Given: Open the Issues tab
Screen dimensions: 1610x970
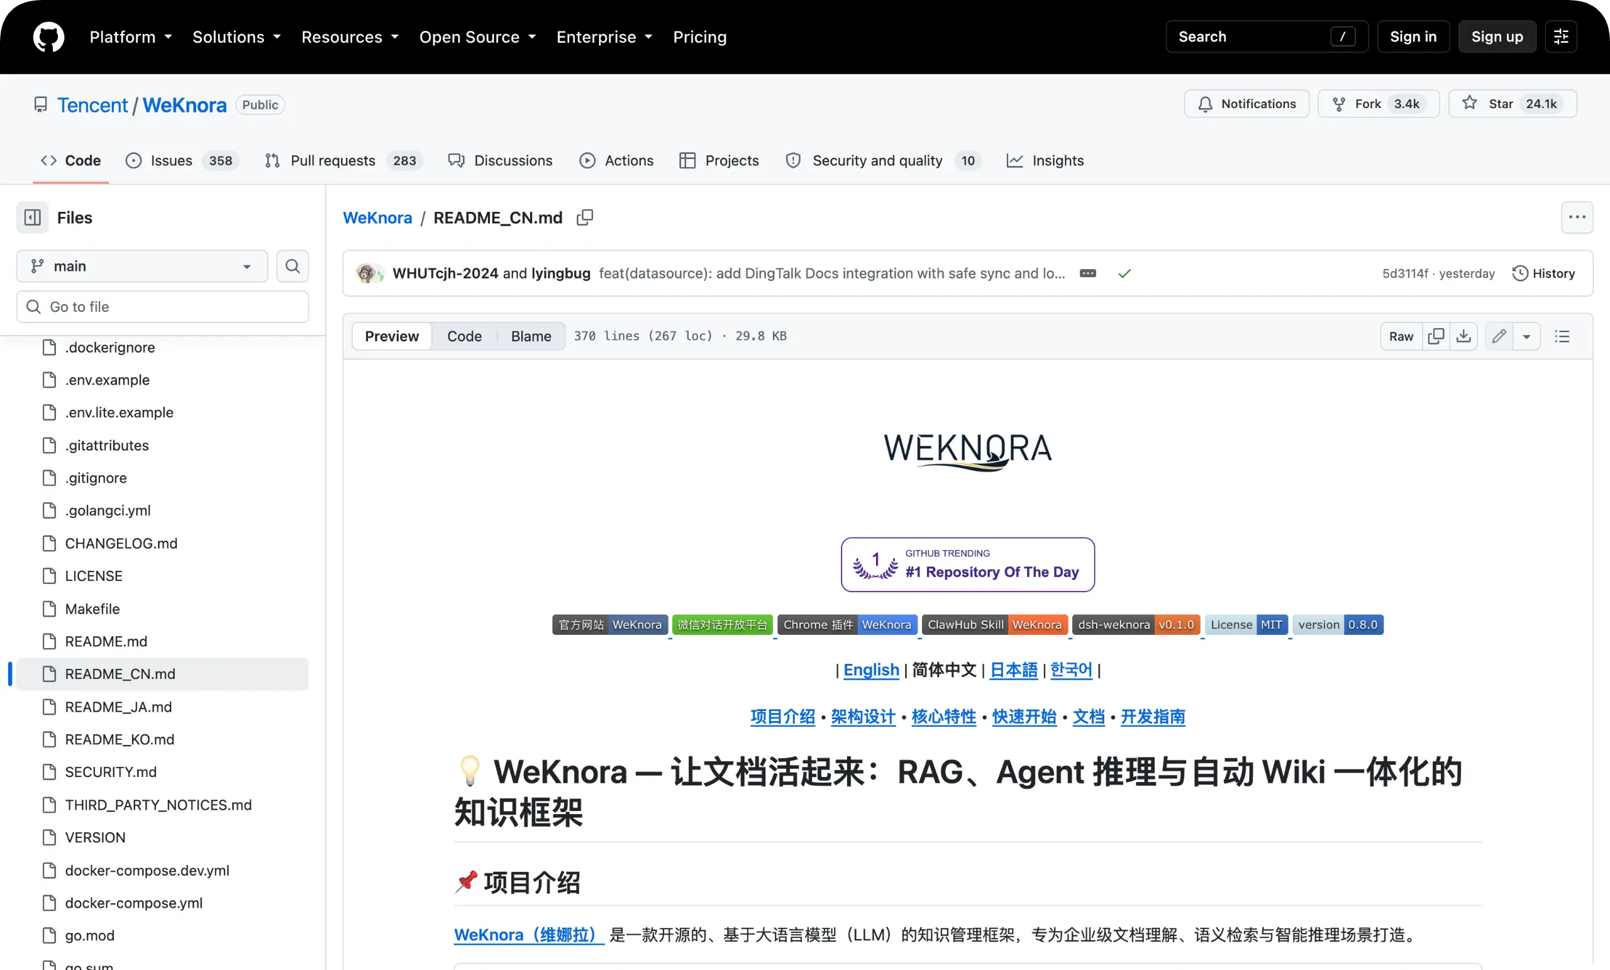Looking at the screenshot, I should [x=182, y=161].
